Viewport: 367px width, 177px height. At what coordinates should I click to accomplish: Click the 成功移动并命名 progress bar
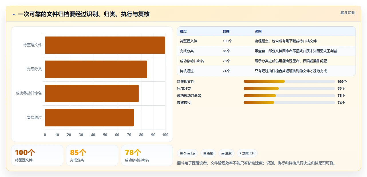click(x=289, y=96)
